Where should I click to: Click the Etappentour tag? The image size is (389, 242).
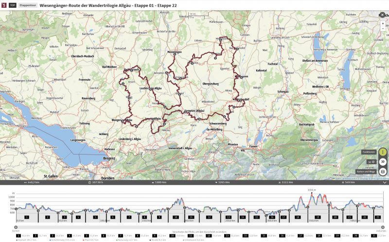(27, 5)
